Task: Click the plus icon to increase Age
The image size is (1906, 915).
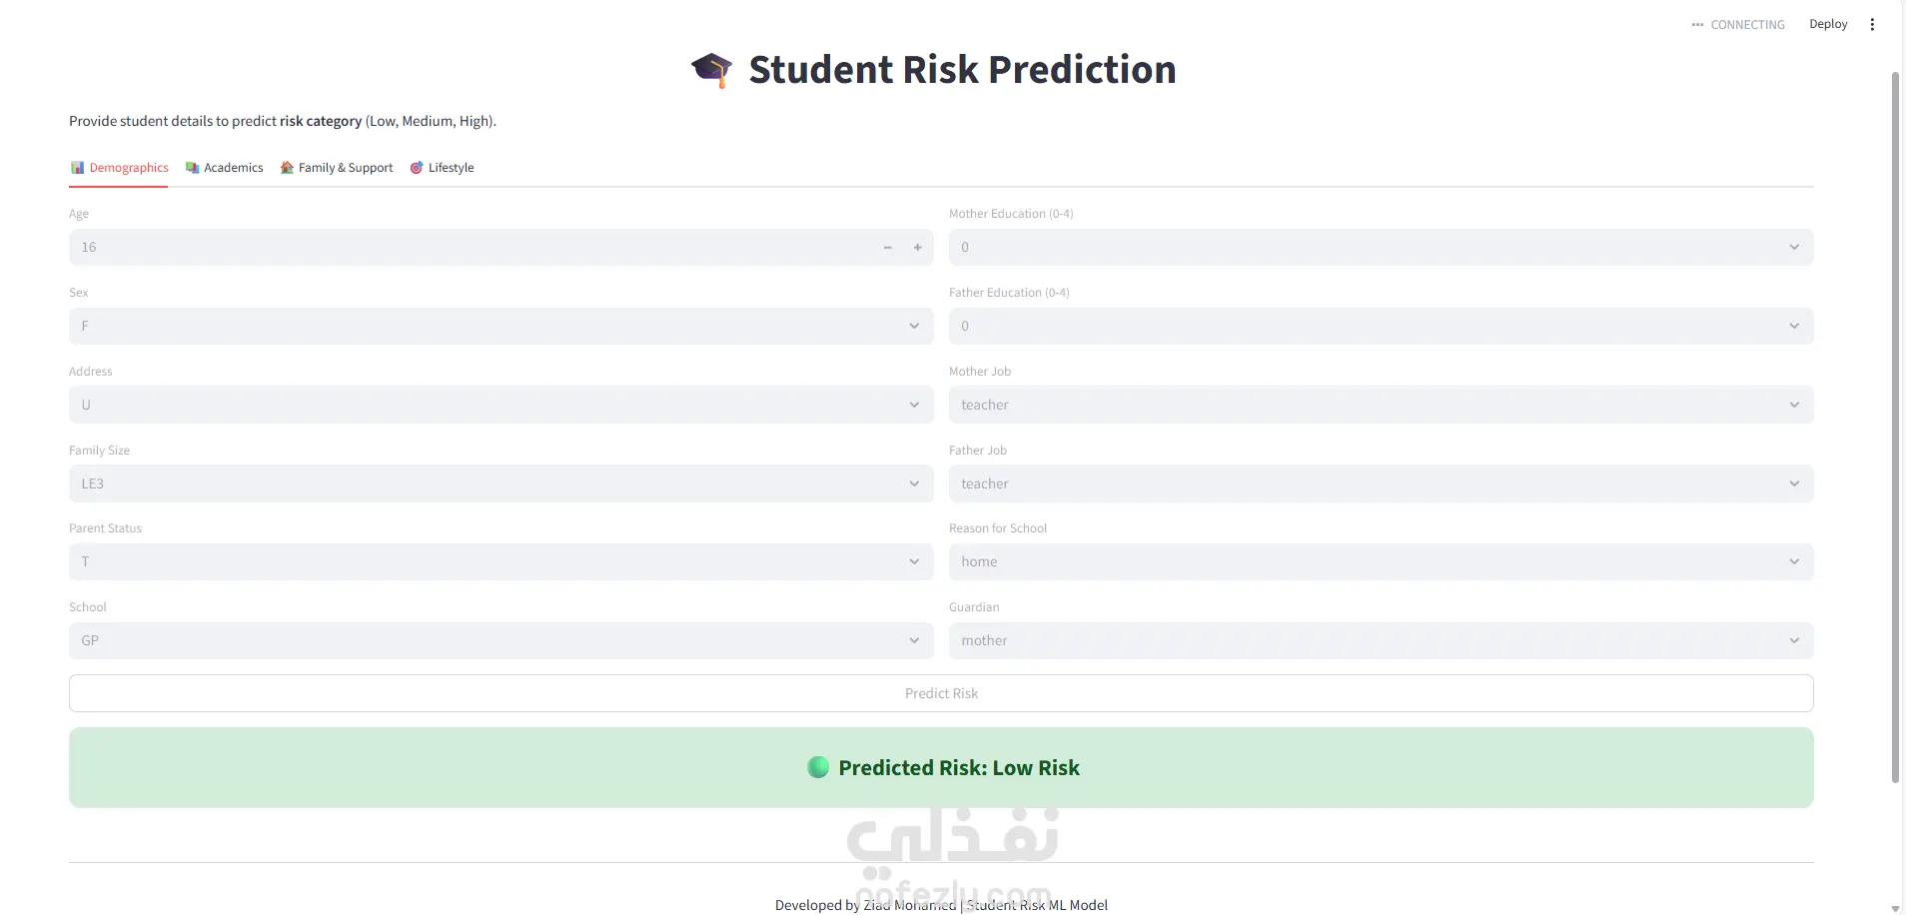Action: click(917, 248)
